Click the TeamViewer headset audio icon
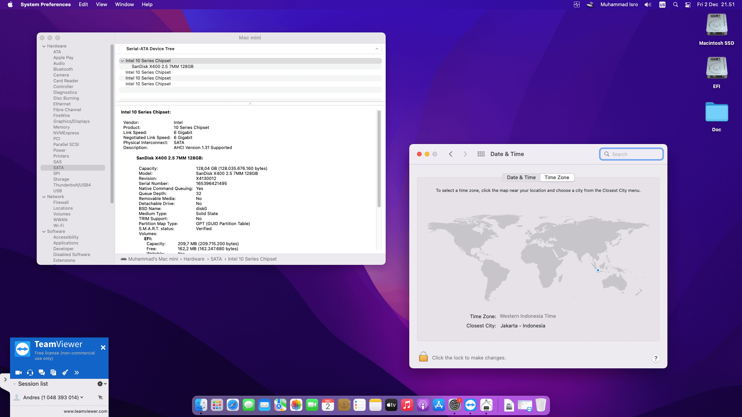Viewport: 742px width, 417px height. click(x=30, y=373)
